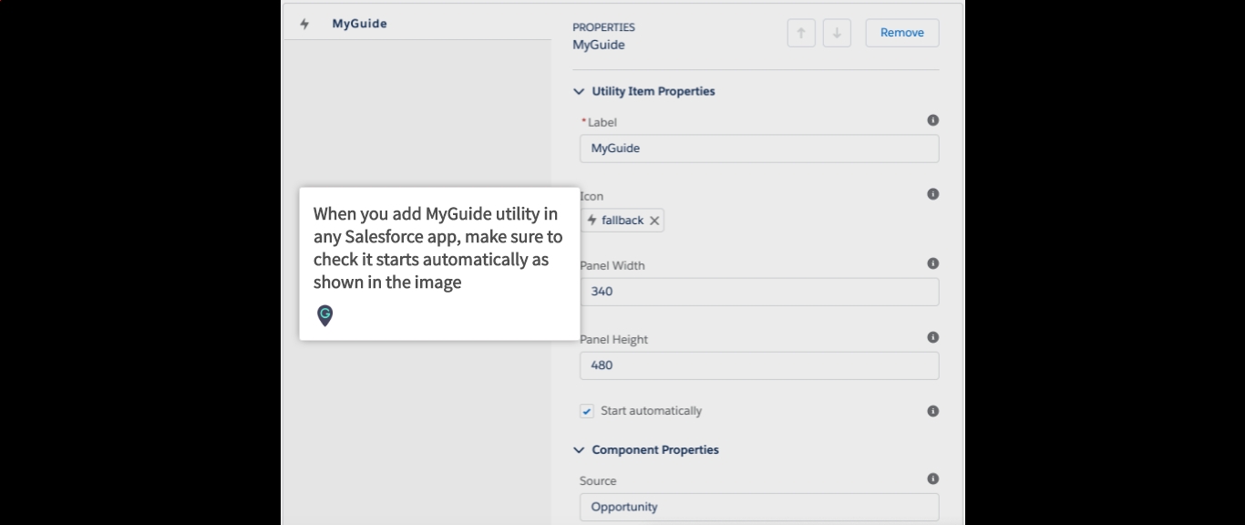Move utility item up with arrow button
The height and width of the screenshot is (525, 1245).
801,33
